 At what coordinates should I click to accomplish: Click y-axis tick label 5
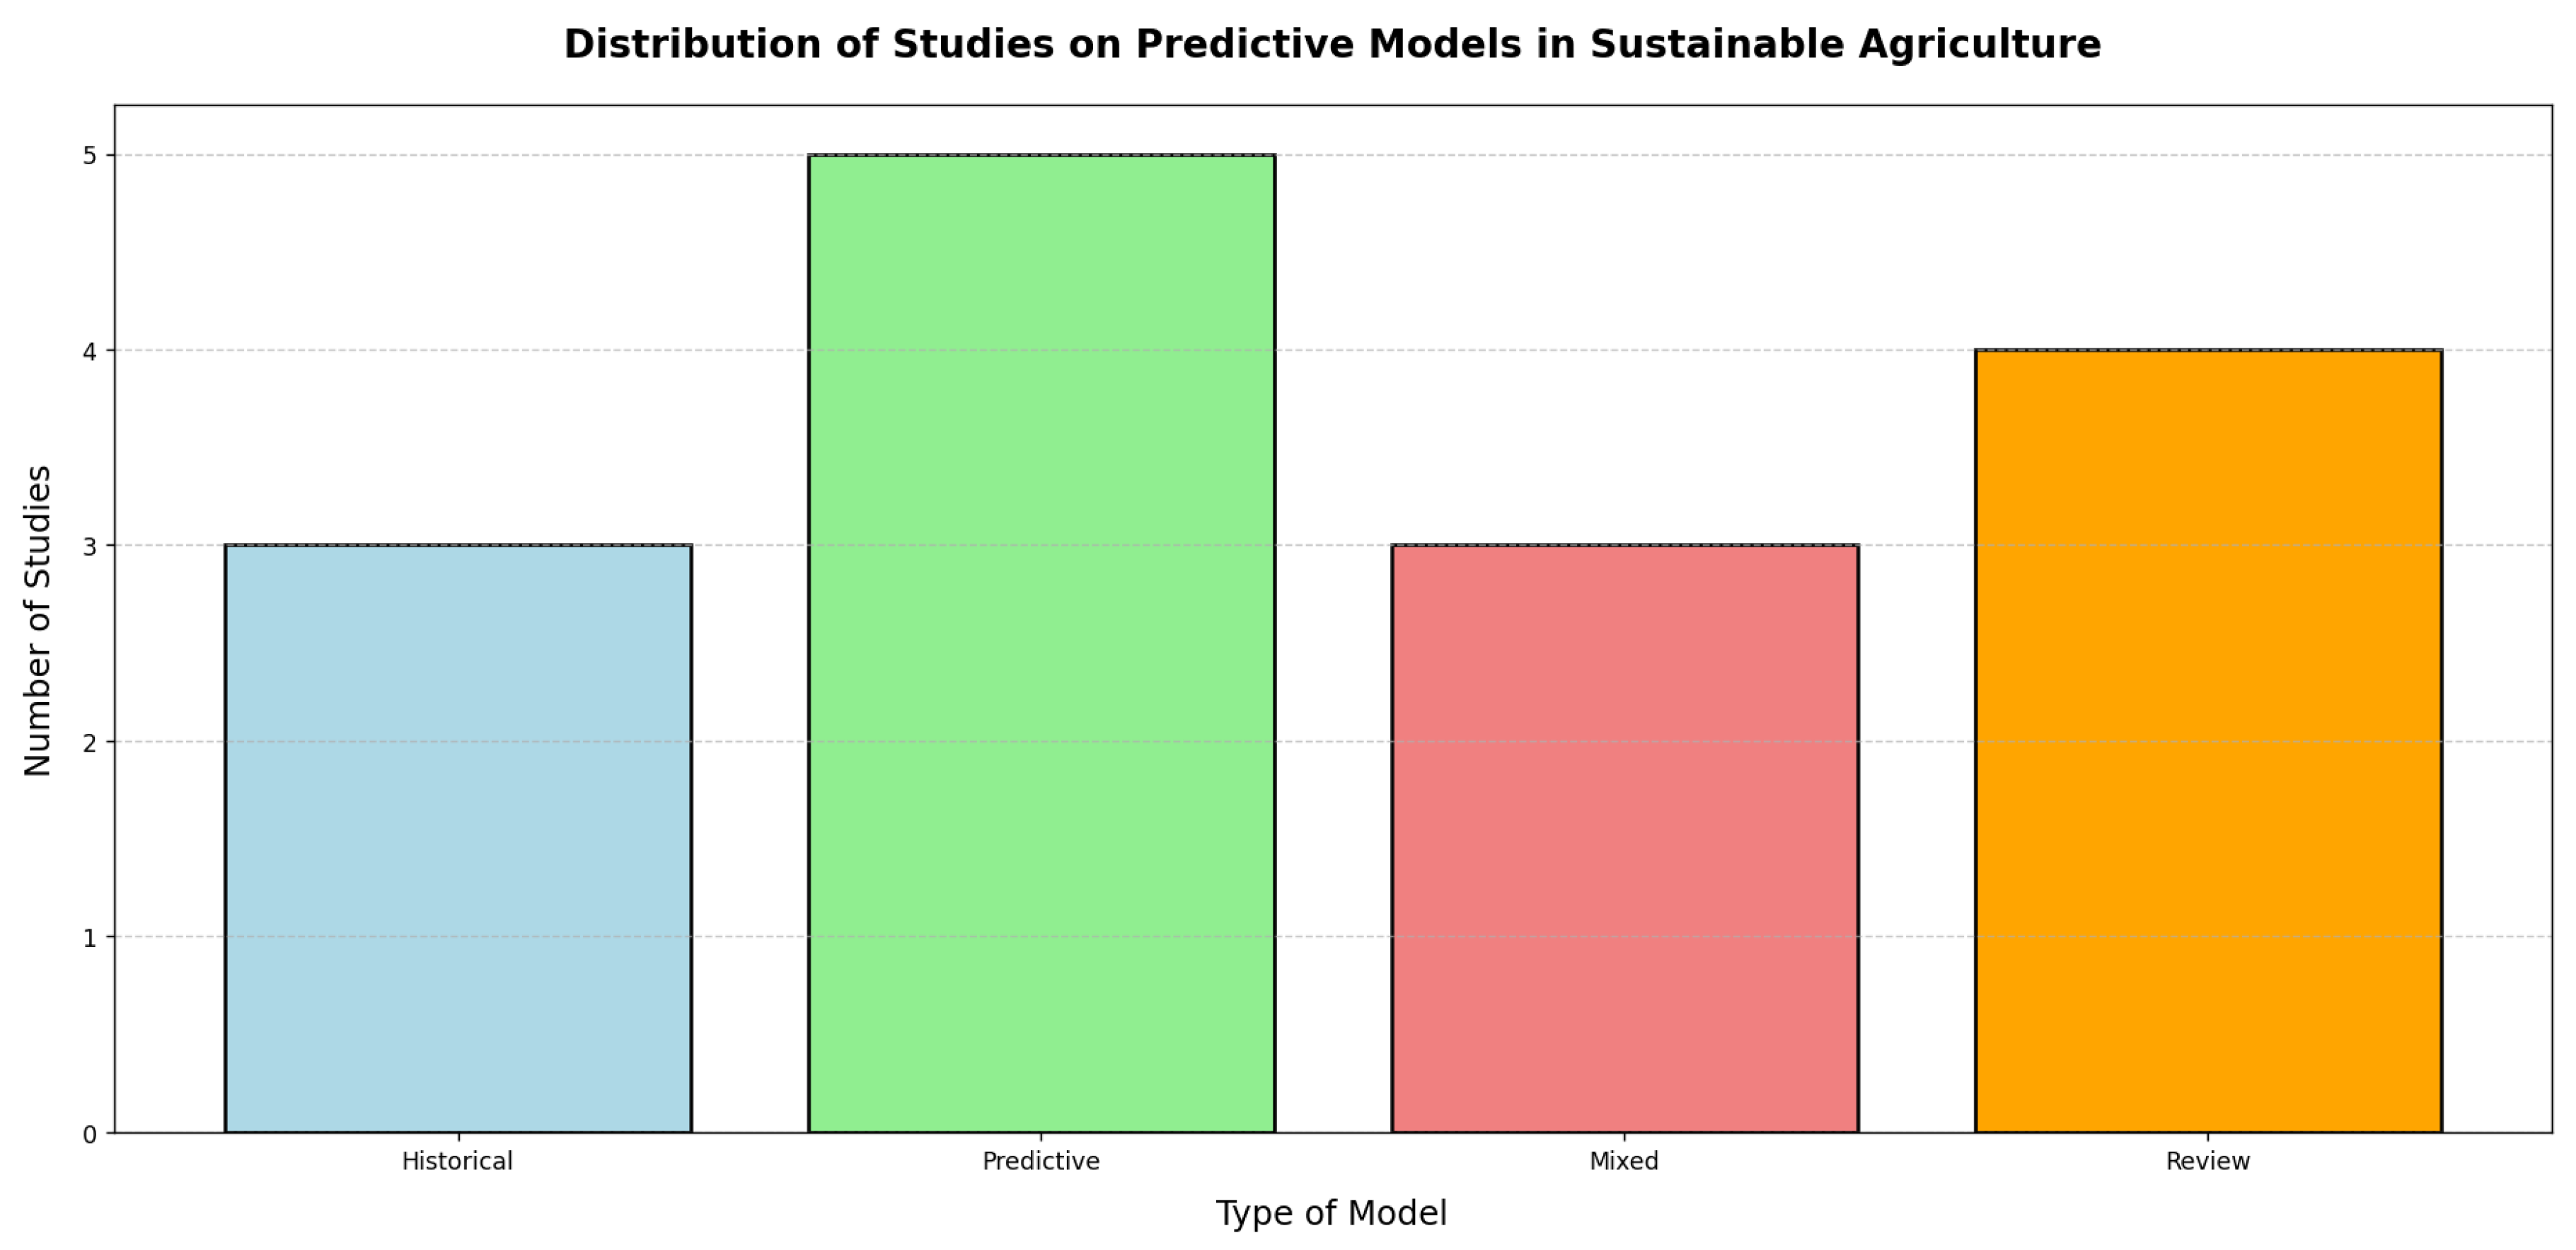coord(90,155)
